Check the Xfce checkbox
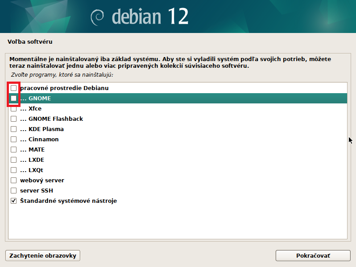This screenshot has height=267, width=356. 14,109
